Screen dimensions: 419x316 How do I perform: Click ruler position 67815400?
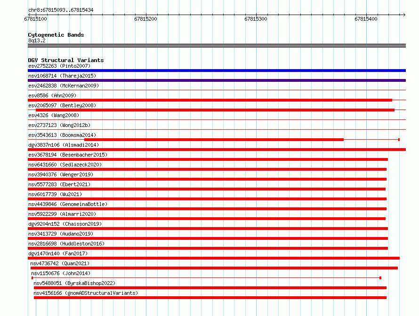(366, 19)
